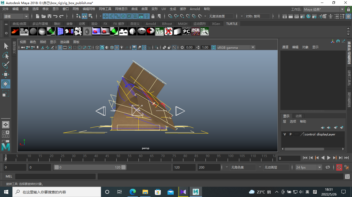352x197 pixels.
Task: Click the orange hand TURTLE shelf icon
Action: (x=15, y=32)
